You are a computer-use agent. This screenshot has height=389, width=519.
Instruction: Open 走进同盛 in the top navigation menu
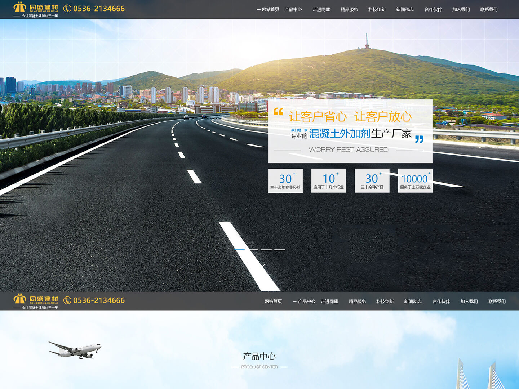[321, 9]
